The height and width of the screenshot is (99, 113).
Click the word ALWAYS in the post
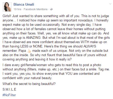pos(90,46)
